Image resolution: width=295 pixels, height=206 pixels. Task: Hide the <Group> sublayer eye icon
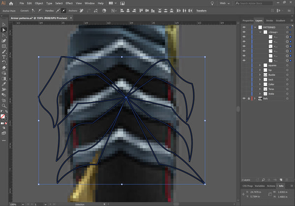pyautogui.click(x=244, y=32)
